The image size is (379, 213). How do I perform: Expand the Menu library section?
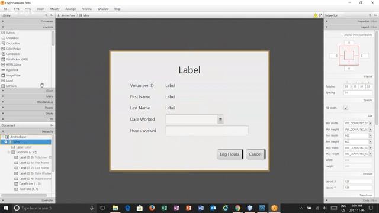click(28, 96)
